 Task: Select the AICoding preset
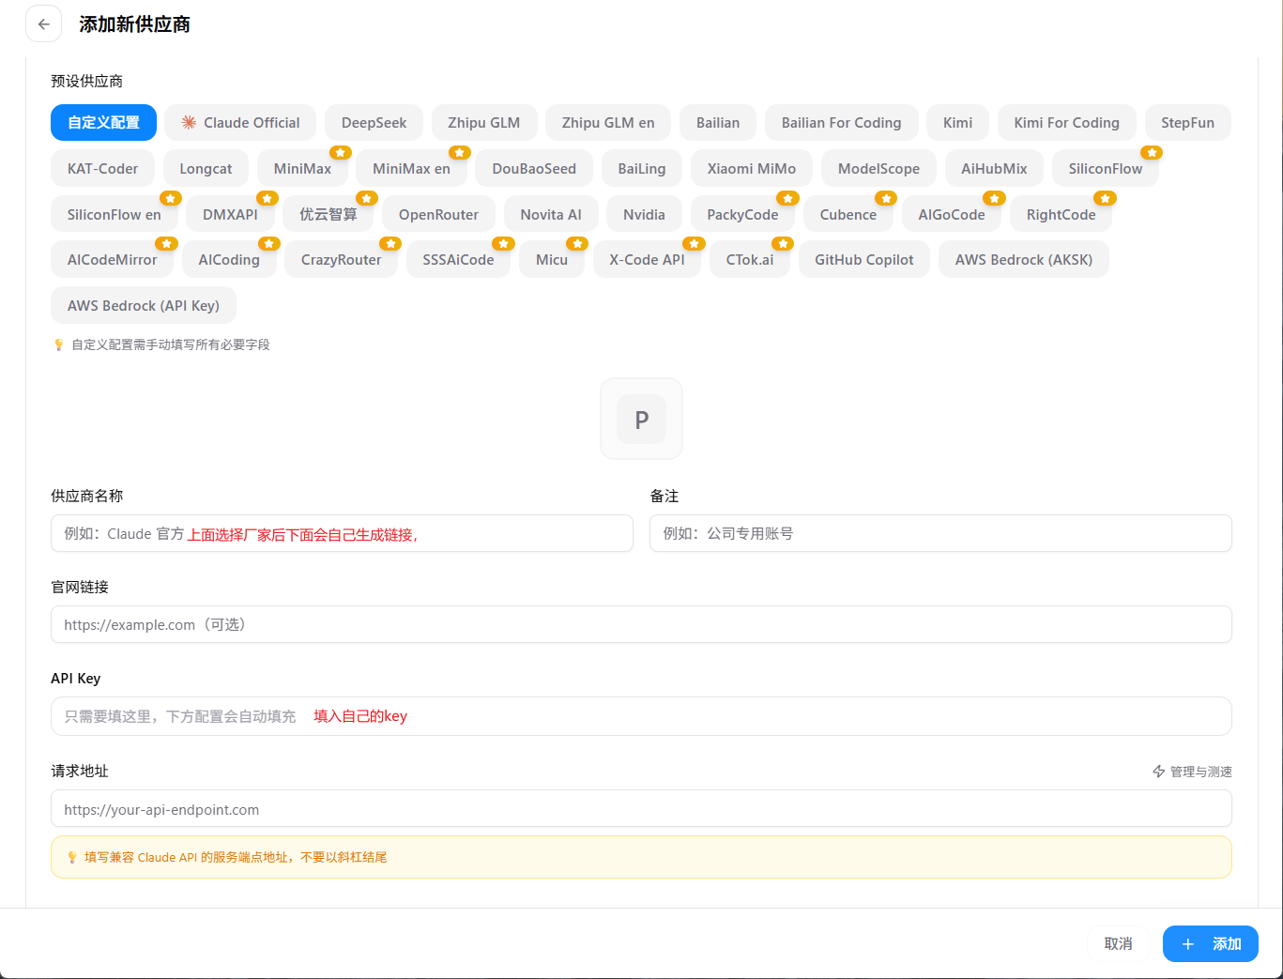click(229, 260)
